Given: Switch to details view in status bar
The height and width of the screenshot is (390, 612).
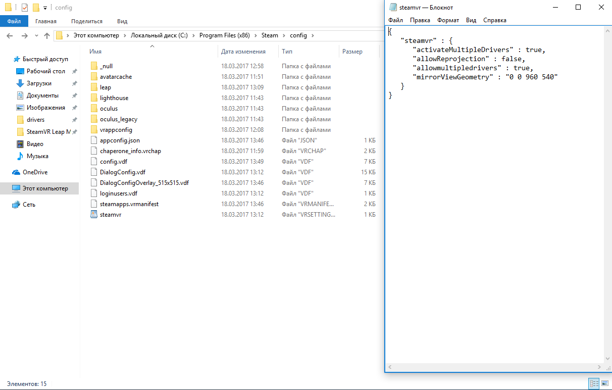Looking at the screenshot, I should click(594, 384).
